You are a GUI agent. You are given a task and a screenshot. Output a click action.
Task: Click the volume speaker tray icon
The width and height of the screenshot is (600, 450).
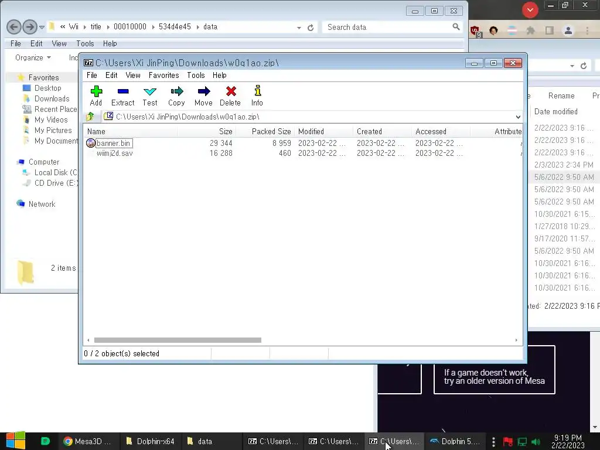(536, 442)
